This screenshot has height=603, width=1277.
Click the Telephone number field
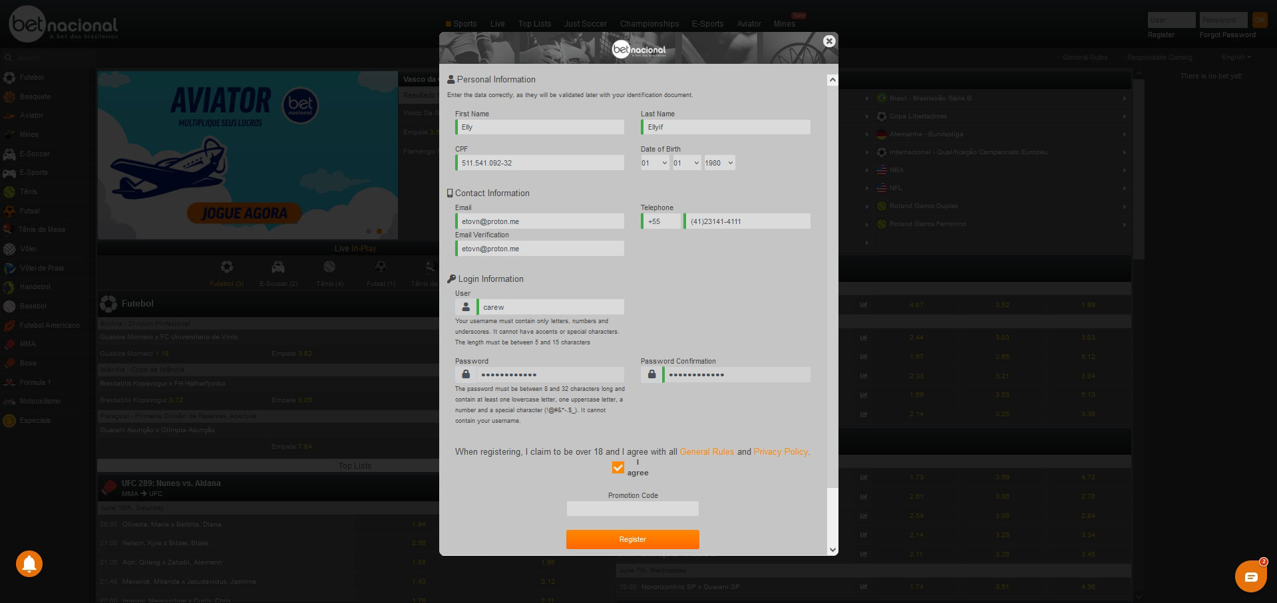[747, 221]
